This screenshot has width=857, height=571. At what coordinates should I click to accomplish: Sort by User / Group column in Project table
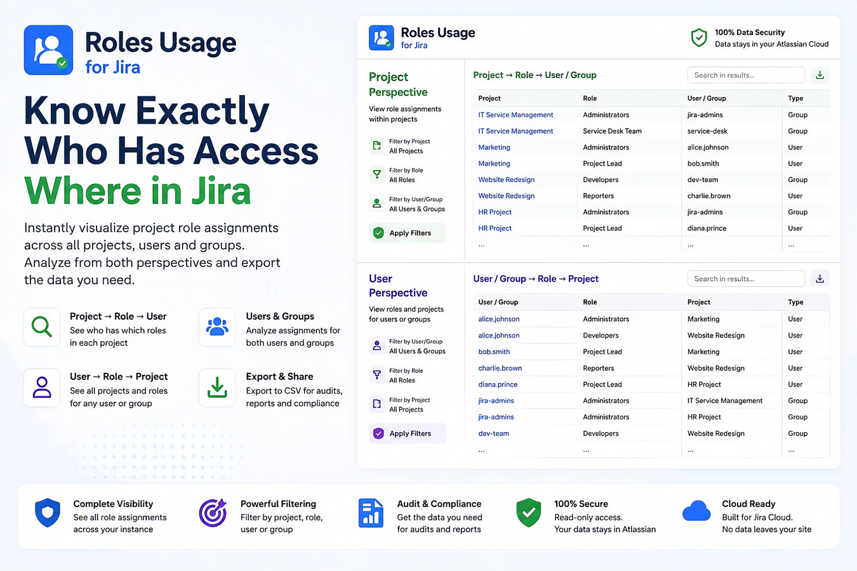pyautogui.click(x=707, y=98)
